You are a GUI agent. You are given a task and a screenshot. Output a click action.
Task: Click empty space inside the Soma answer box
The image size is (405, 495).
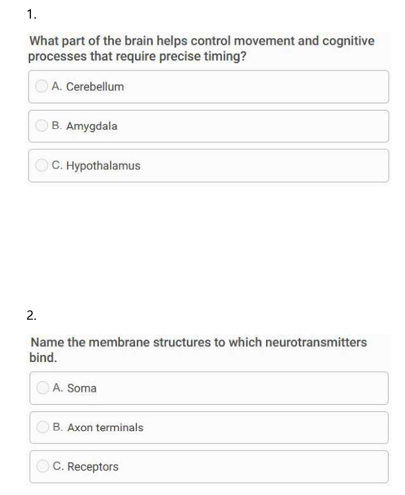pyautogui.click(x=263, y=388)
